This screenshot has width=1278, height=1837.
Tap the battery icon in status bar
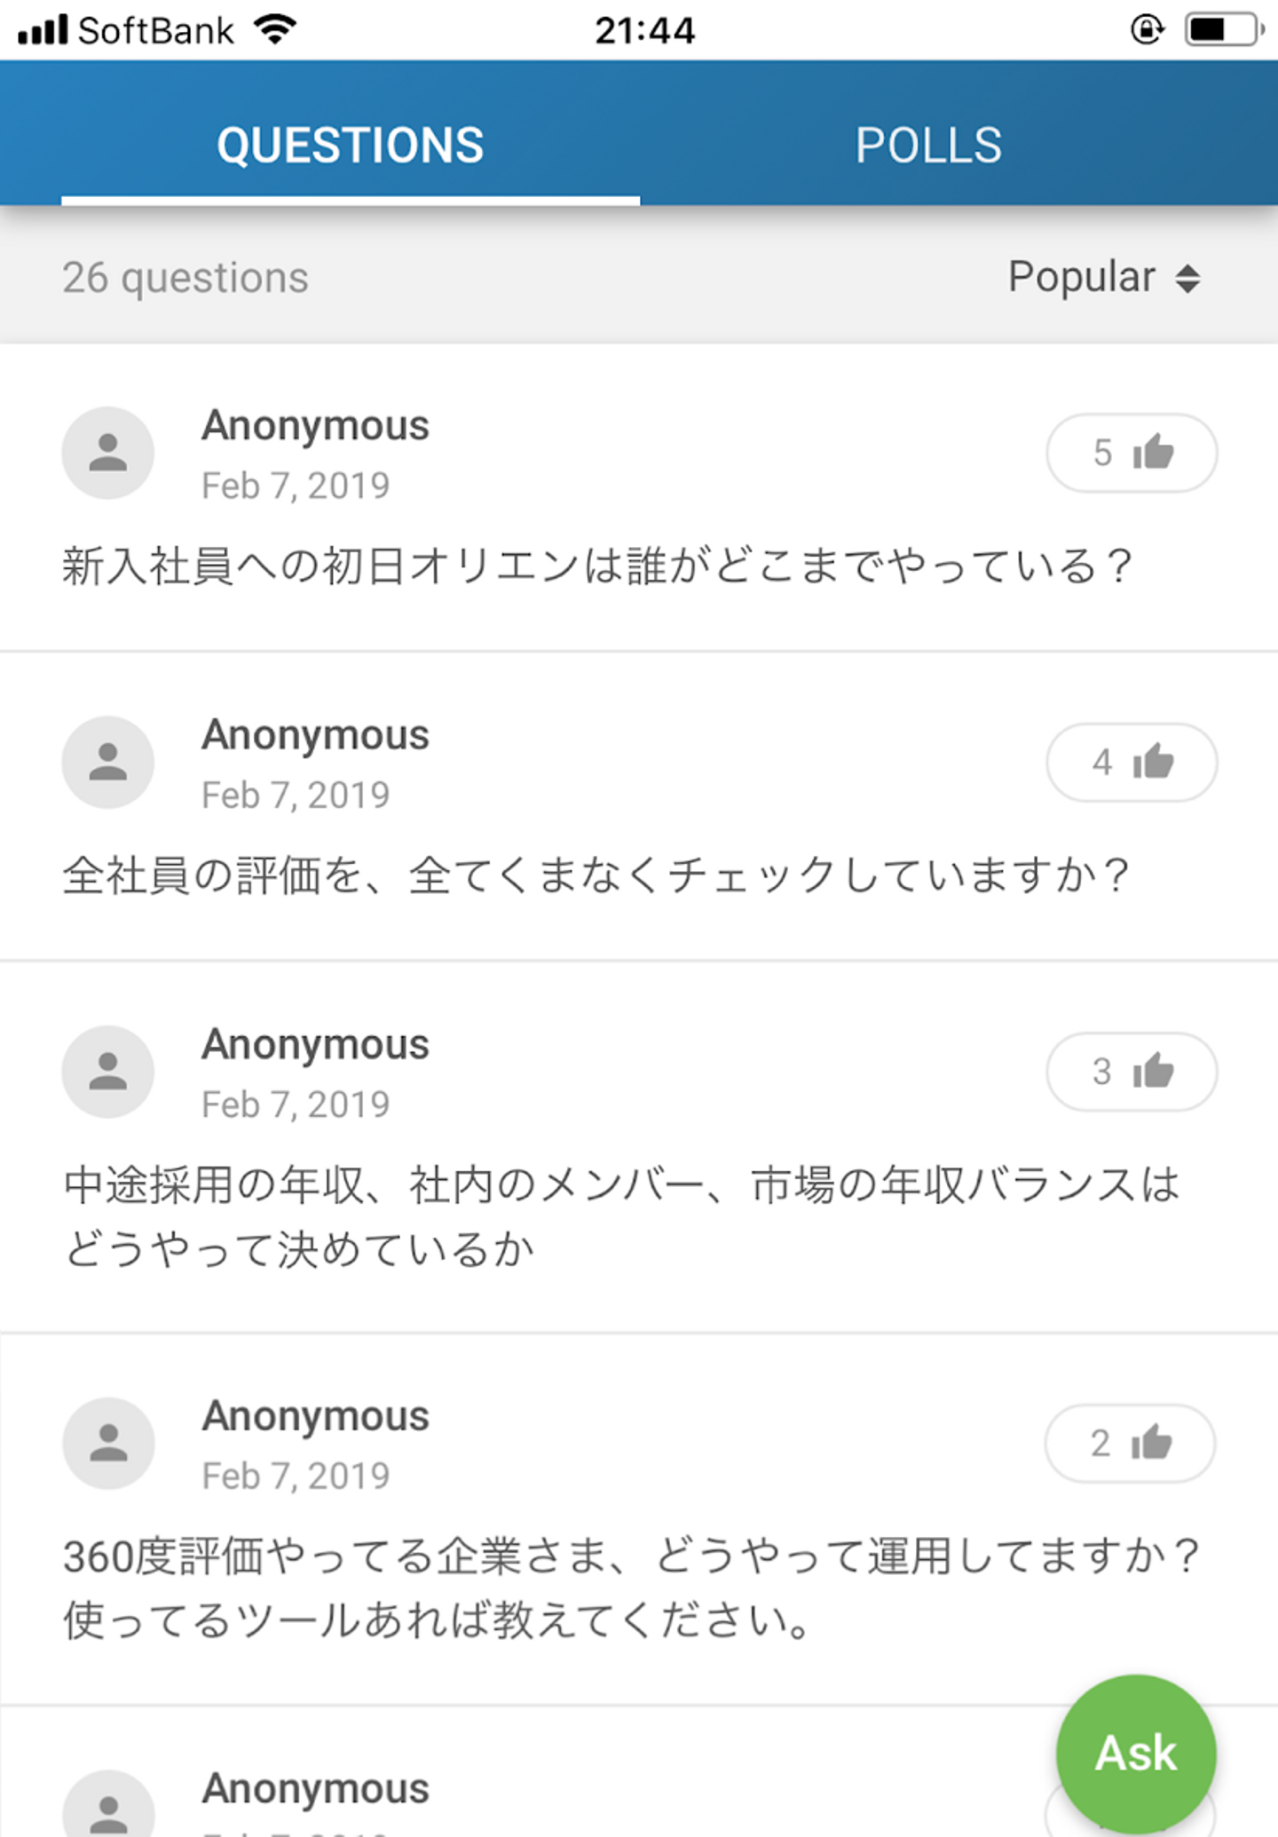(x=1223, y=30)
